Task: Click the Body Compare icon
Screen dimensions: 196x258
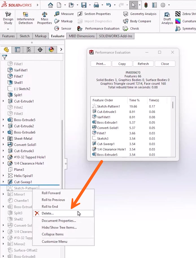Action: (126, 21)
